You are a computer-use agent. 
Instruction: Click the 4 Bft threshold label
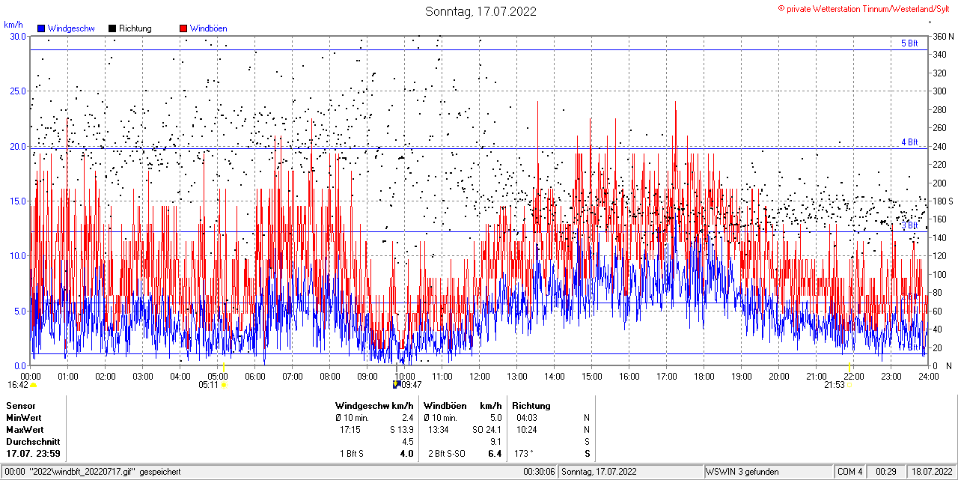pos(909,142)
